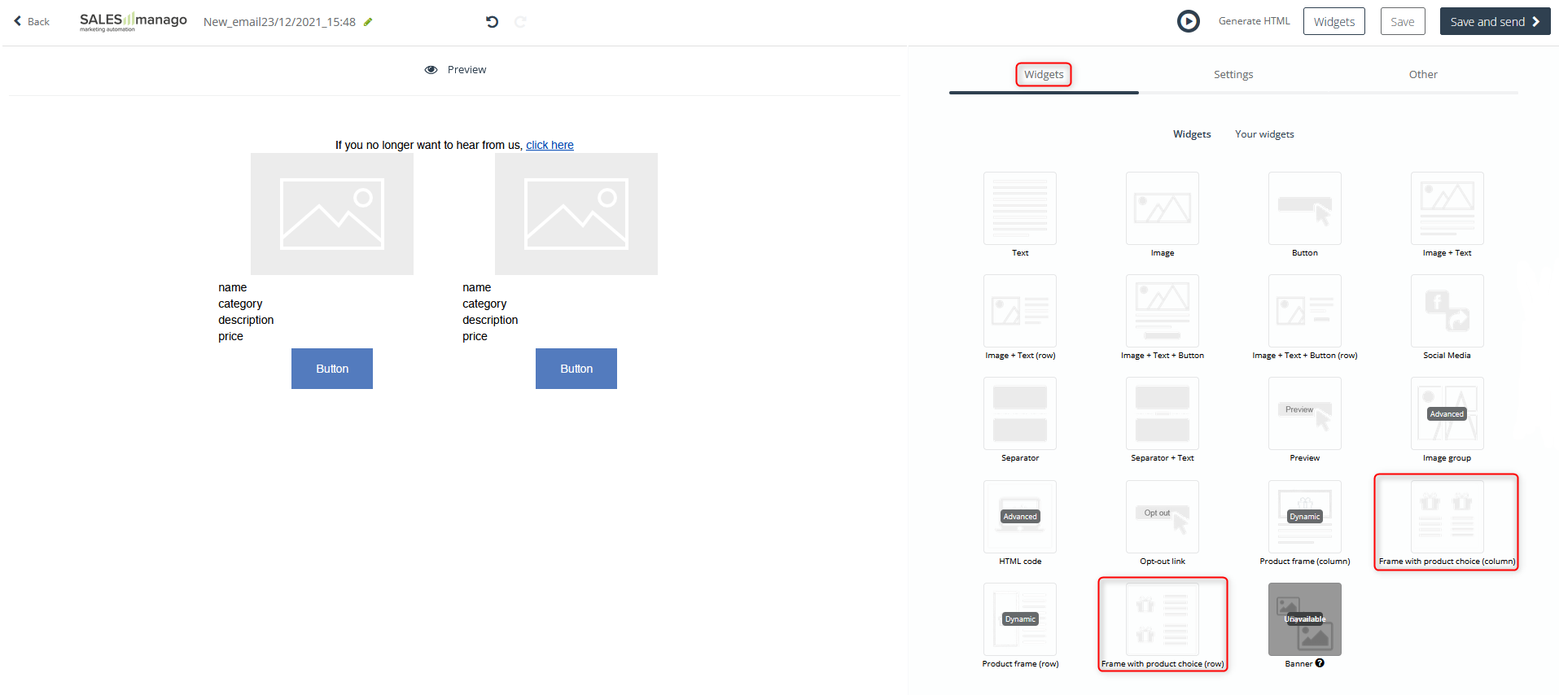Click the second product's Button
Viewport: 1559px width, 695px height.
[x=576, y=369]
